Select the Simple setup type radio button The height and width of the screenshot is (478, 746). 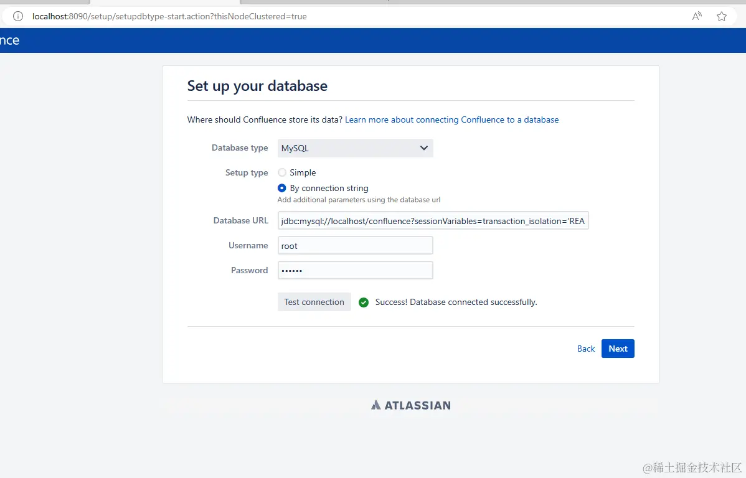281,172
